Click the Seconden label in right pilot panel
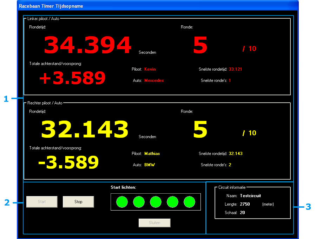 point(147,137)
